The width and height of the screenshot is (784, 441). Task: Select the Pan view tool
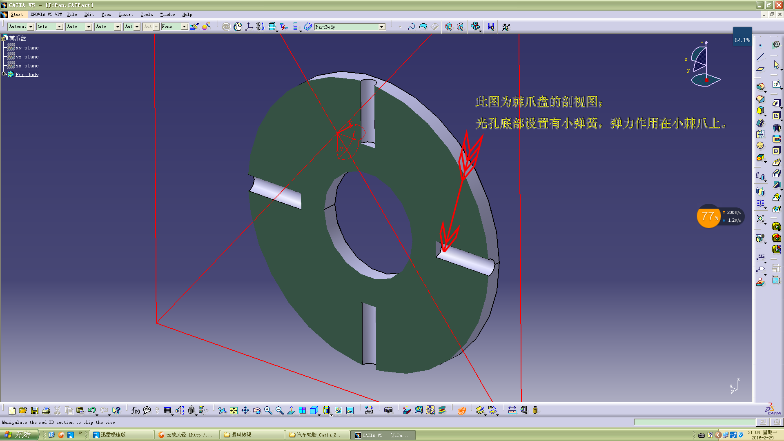coord(245,410)
